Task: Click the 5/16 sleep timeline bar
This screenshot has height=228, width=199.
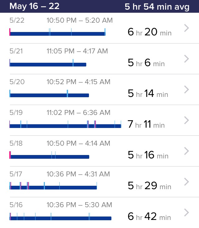Action: click(61, 218)
